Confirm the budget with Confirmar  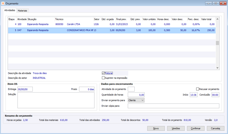pos(196,128)
